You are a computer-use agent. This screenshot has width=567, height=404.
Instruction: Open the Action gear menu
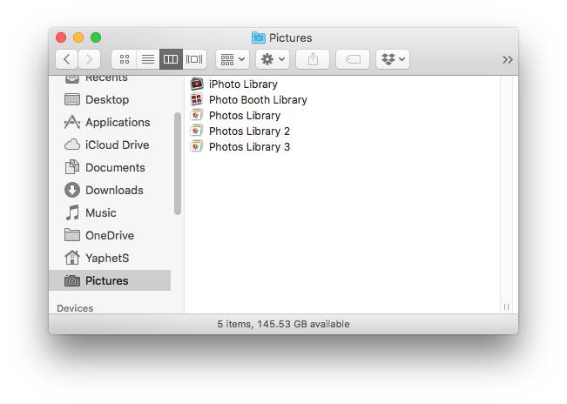click(x=272, y=59)
